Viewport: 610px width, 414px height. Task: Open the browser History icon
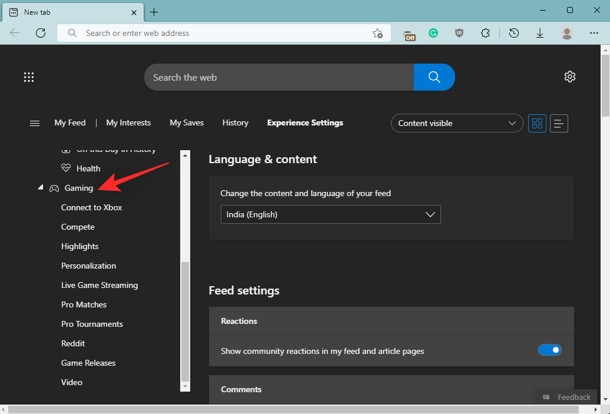click(513, 33)
